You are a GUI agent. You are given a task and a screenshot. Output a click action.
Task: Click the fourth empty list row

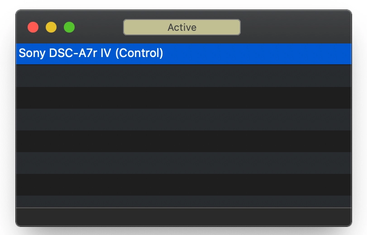click(184, 141)
